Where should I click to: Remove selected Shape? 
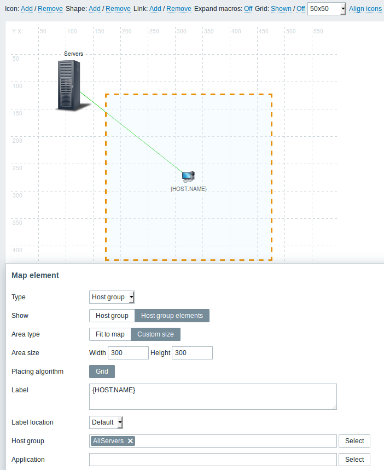pos(118,9)
